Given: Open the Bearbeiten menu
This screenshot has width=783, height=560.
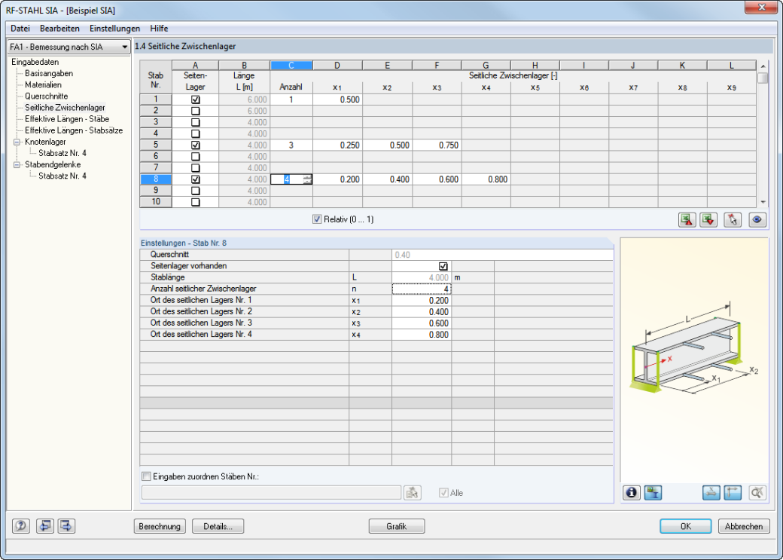Looking at the screenshot, I should pos(59,29).
